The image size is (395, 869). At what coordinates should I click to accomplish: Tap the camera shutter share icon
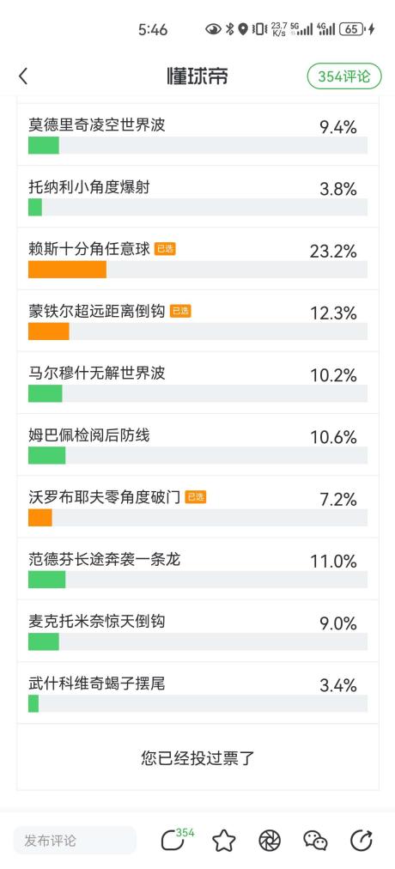(x=270, y=841)
